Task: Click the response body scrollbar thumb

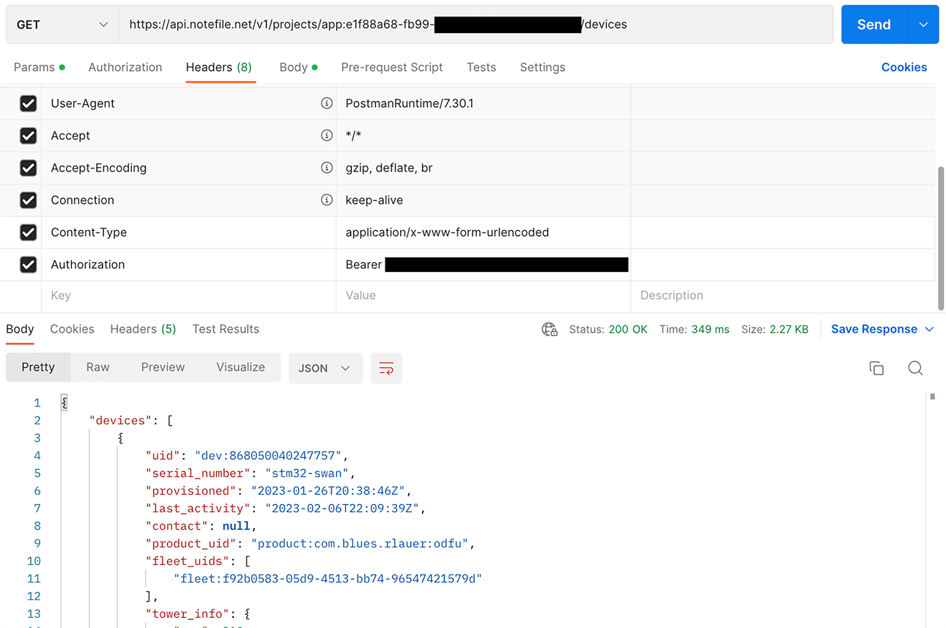Action: point(932,397)
